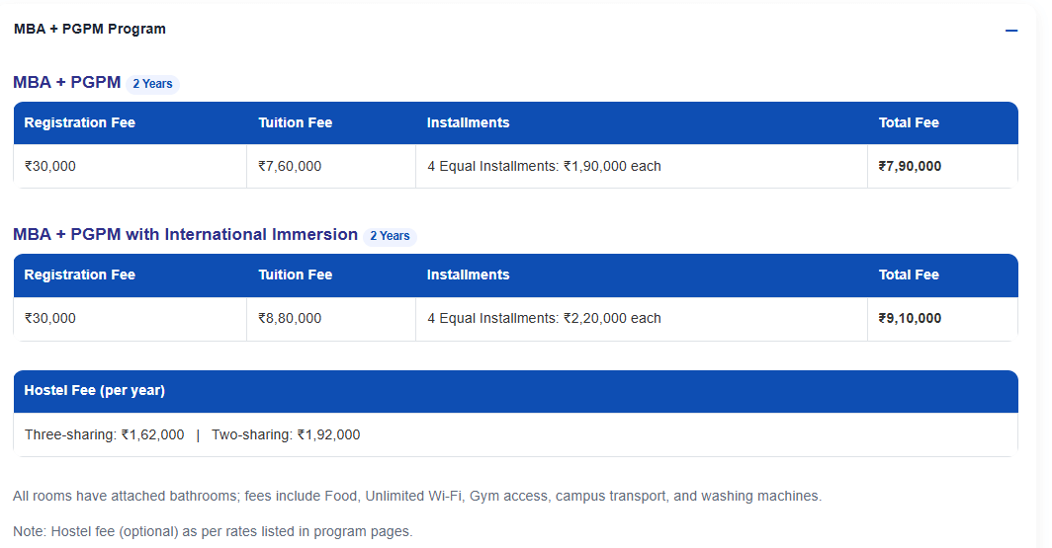
Task: Click the Total Fee header in the second table
Action: pos(909,275)
